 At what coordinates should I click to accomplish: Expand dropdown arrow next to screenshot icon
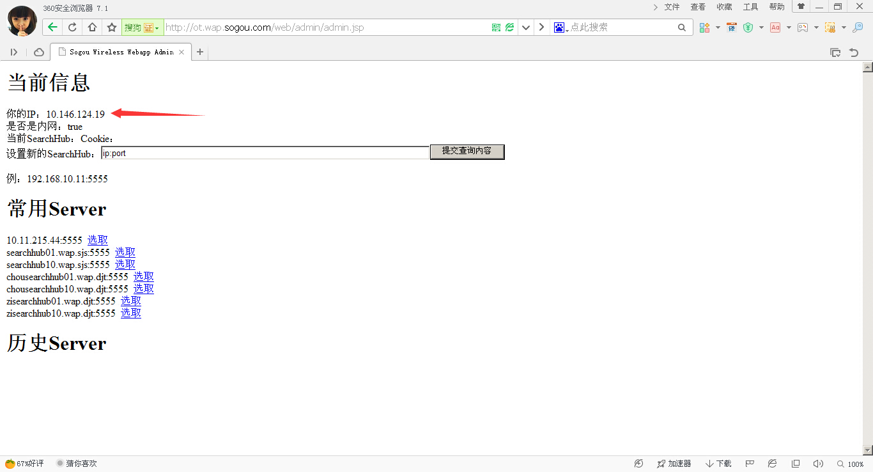pyautogui.click(x=844, y=28)
